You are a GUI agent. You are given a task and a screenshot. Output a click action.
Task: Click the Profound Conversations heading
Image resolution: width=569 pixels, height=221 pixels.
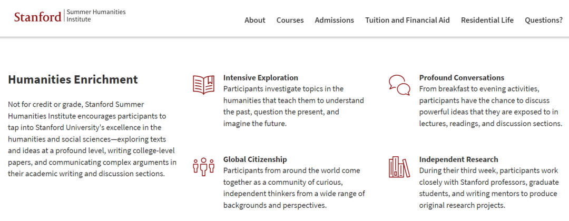462,77
